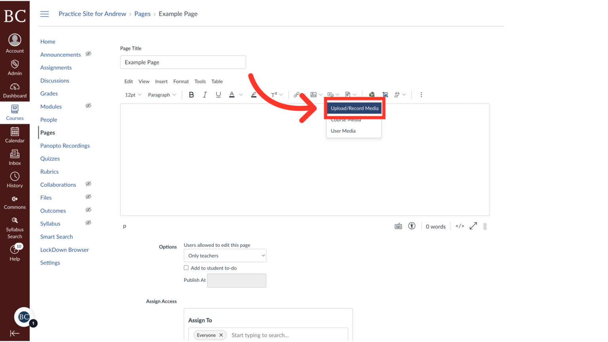The image size is (608, 342).
Task: Expand the editor to fullscreen
Action: (473, 226)
